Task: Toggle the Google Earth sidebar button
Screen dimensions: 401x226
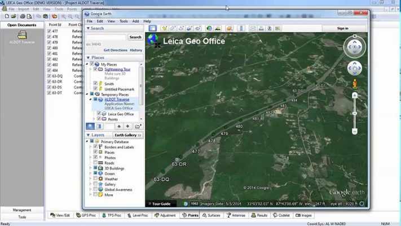Action: click(x=153, y=28)
